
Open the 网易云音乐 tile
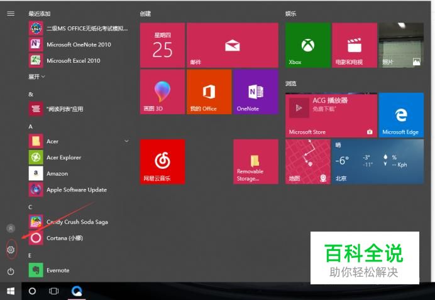[x=162, y=161]
